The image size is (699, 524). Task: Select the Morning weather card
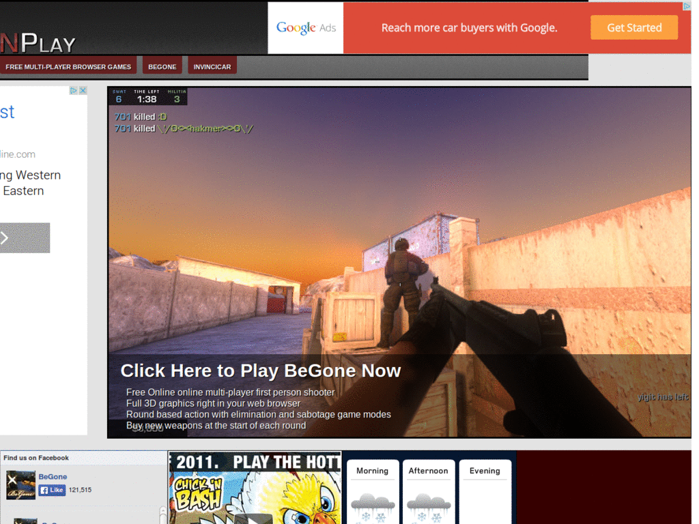coord(372,492)
